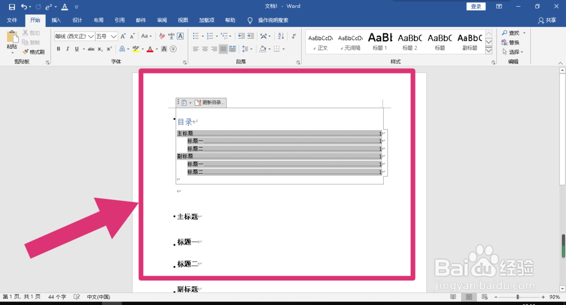Decrease paragraph indent
This screenshot has height=305, width=566.
(242, 36)
